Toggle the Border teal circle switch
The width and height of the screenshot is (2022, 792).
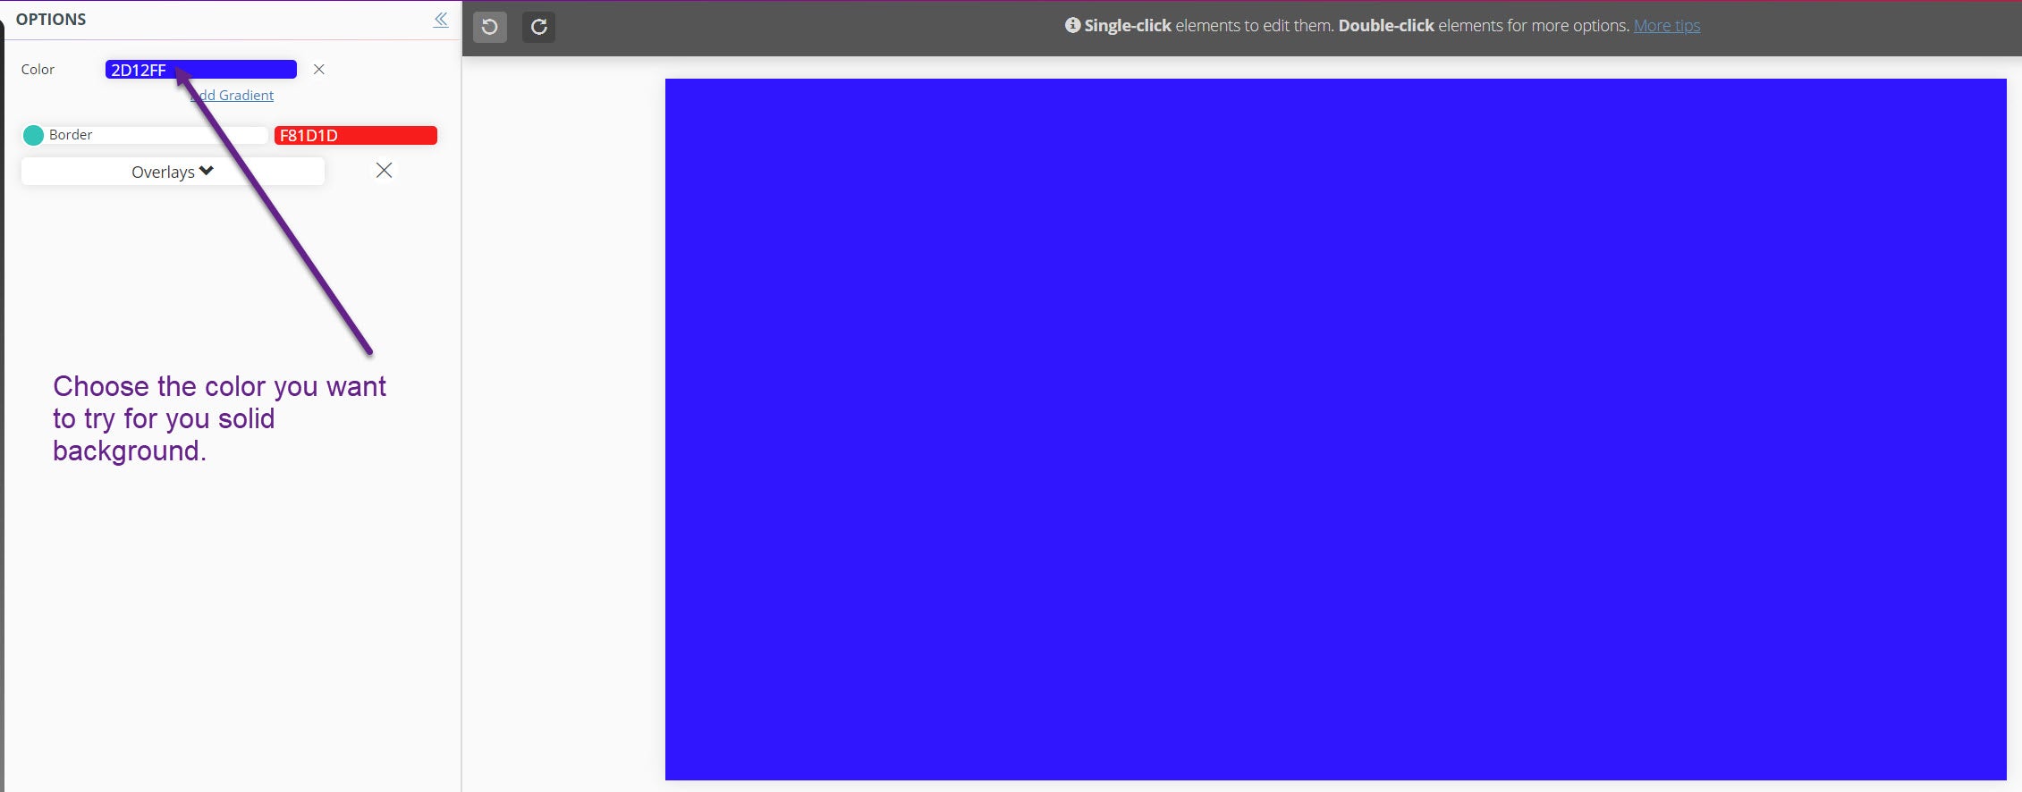[33, 135]
